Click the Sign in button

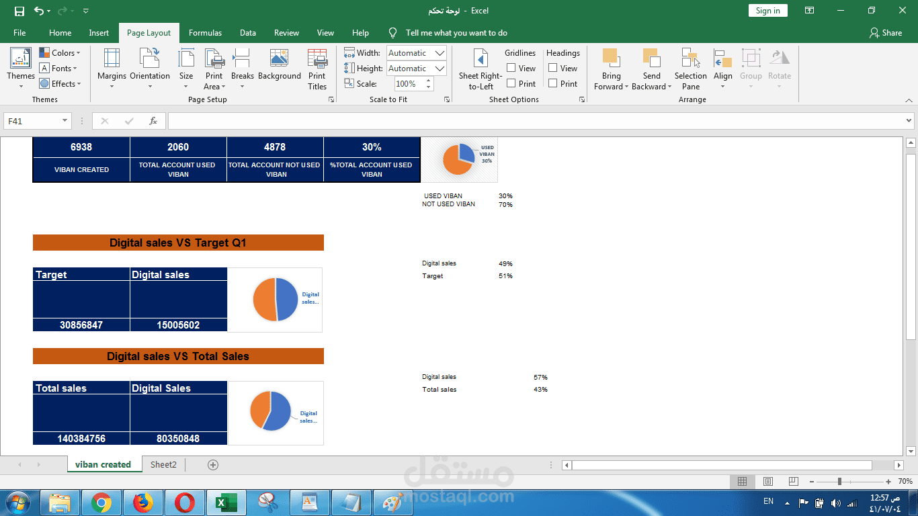pos(767,11)
